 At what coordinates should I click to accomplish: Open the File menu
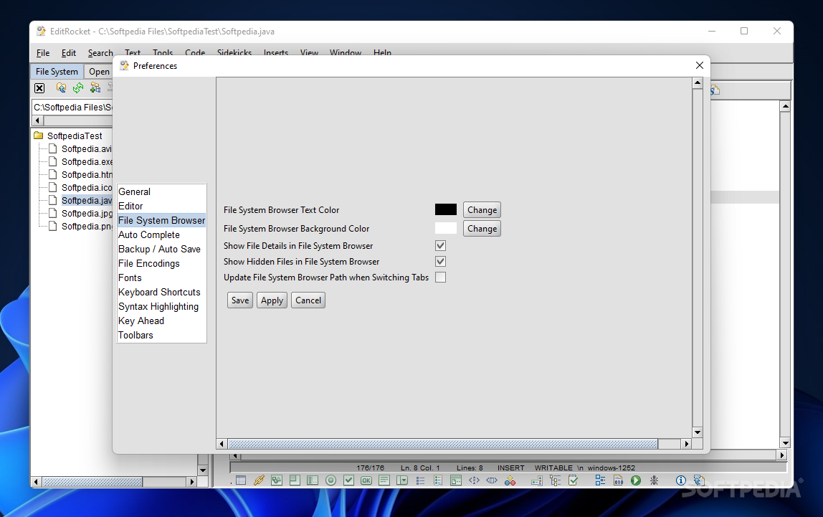[43, 53]
